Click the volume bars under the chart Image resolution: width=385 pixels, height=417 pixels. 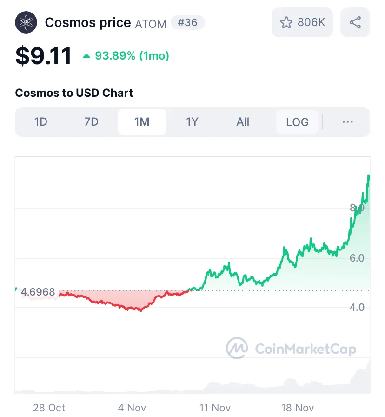point(192,383)
